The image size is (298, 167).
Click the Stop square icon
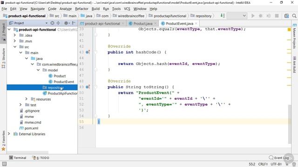(277, 16)
